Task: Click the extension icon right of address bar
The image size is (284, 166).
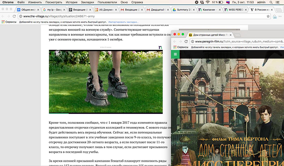Action: tap(275, 16)
